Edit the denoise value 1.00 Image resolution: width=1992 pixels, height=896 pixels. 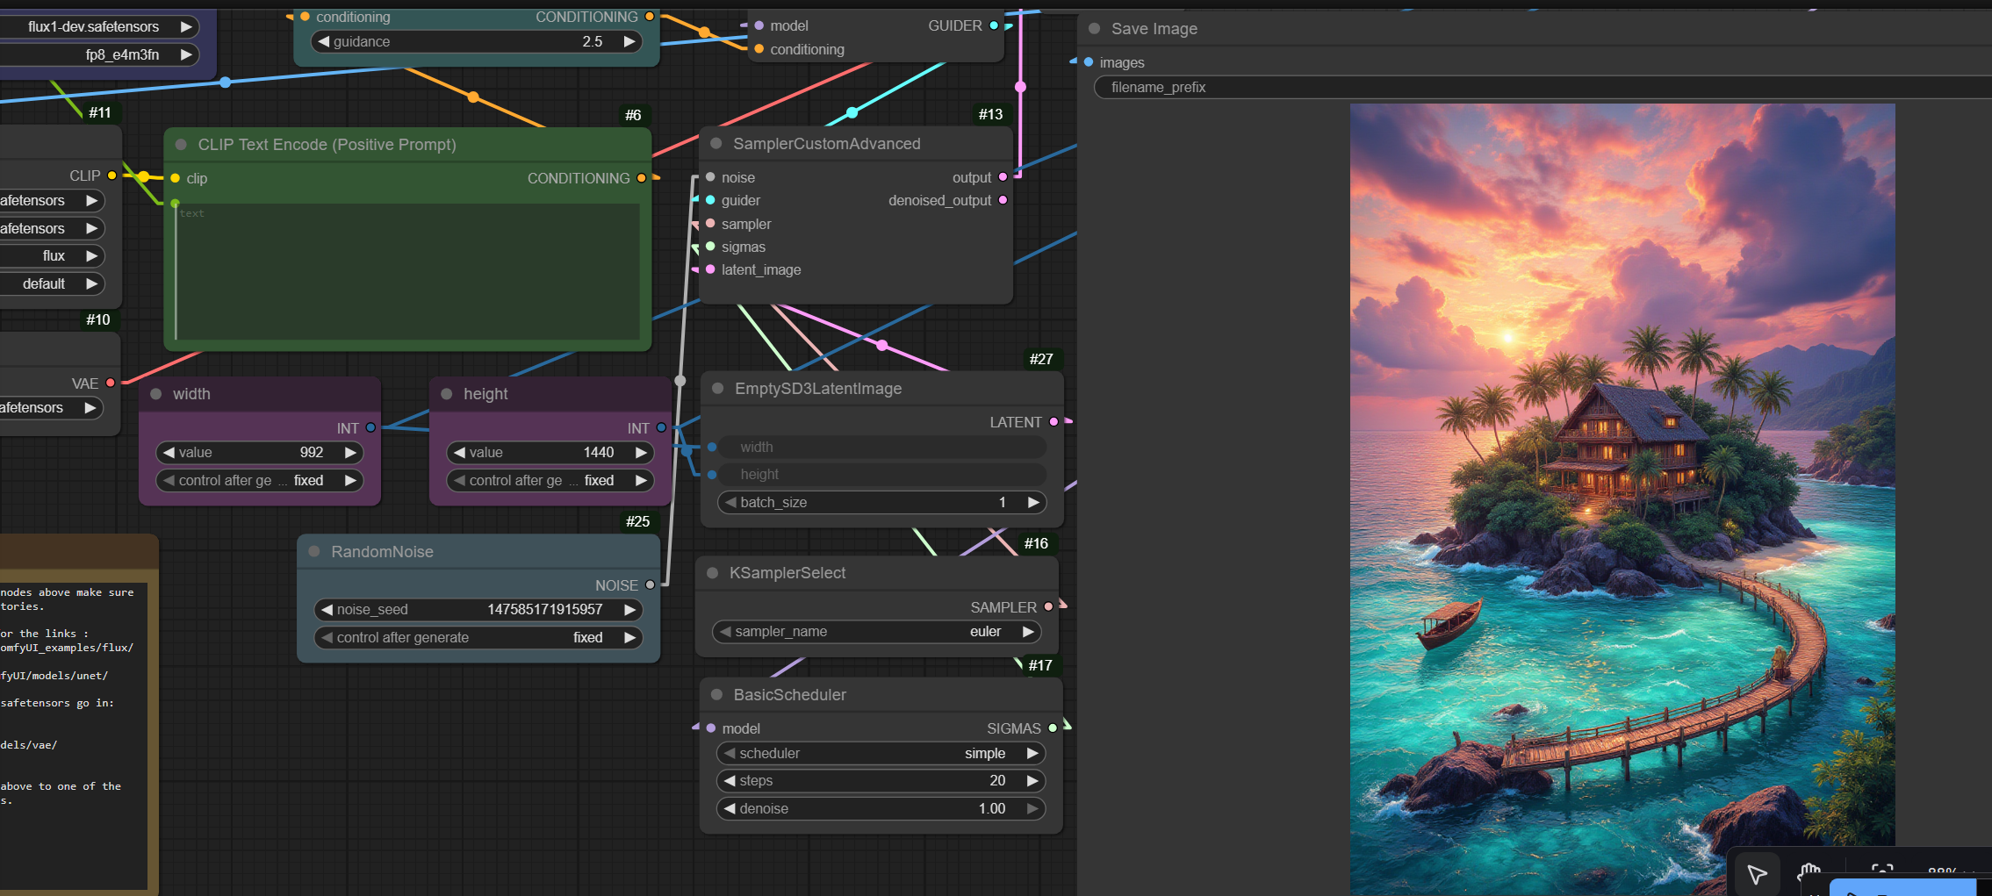click(x=992, y=809)
